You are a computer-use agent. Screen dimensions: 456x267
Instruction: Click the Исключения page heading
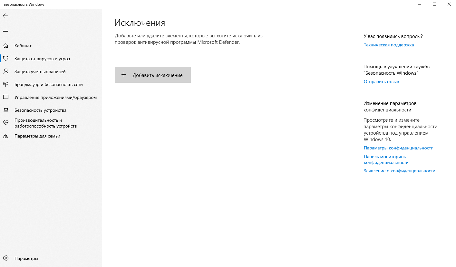pyautogui.click(x=140, y=23)
